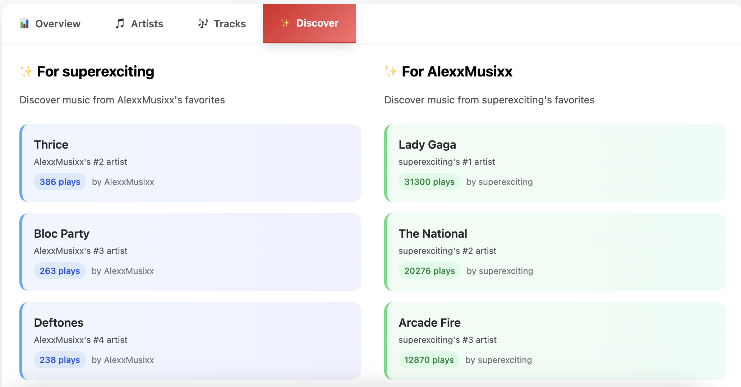Open the Deftones artist card
This screenshot has width=741, height=387.
pyautogui.click(x=190, y=341)
